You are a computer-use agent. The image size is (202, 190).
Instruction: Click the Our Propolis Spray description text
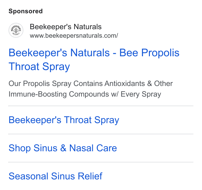(x=91, y=89)
